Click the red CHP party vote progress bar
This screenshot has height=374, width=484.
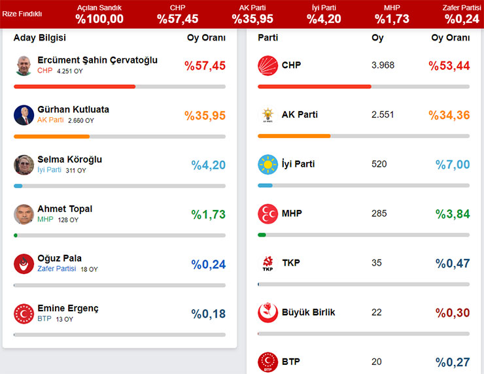[314, 86]
